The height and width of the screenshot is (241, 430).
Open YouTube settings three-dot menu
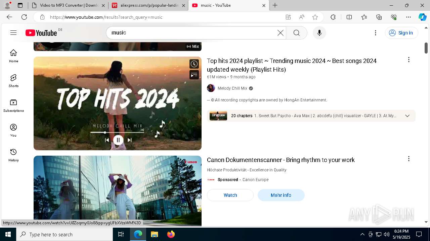click(x=376, y=33)
